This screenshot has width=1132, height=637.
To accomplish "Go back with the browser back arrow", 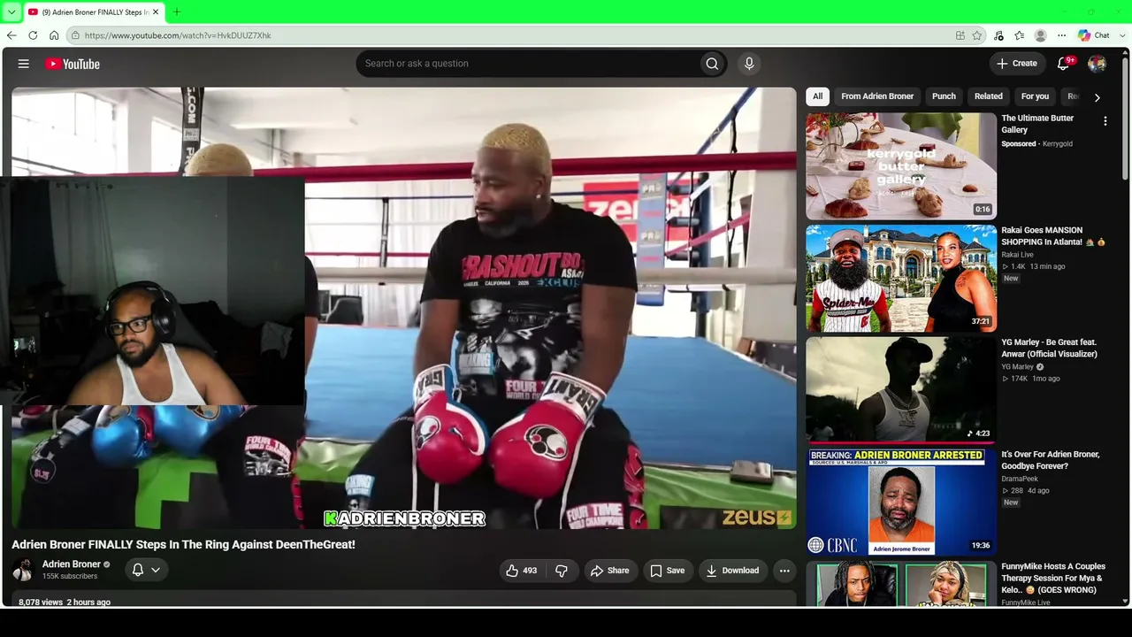I will pyautogui.click(x=11, y=35).
